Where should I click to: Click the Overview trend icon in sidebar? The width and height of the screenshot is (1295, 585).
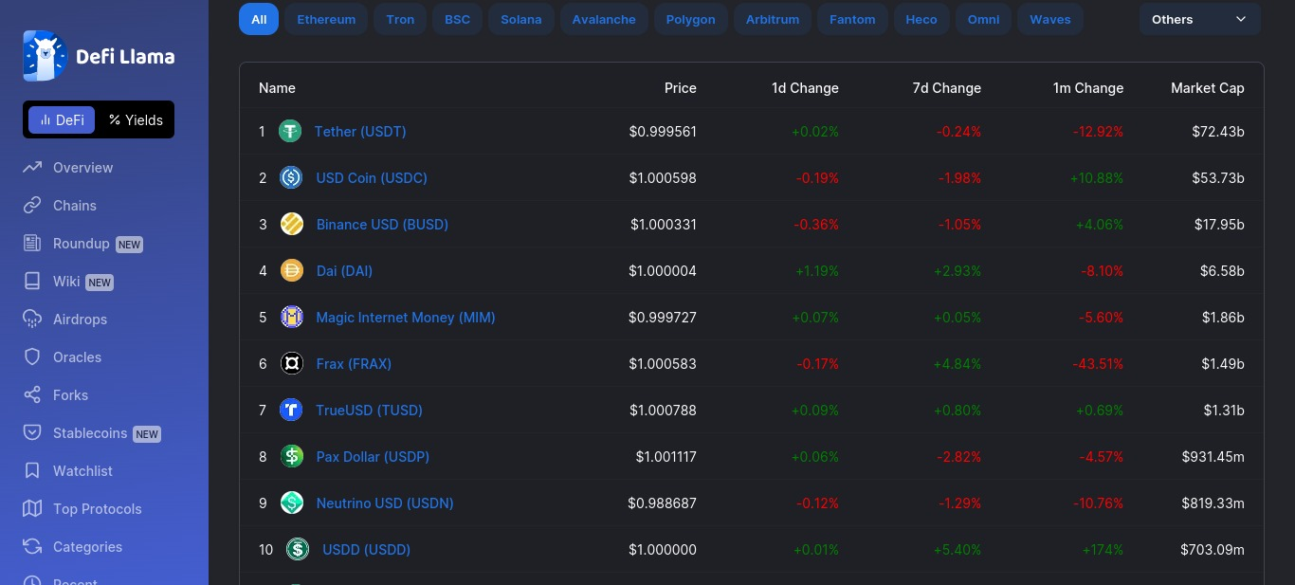coord(32,168)
